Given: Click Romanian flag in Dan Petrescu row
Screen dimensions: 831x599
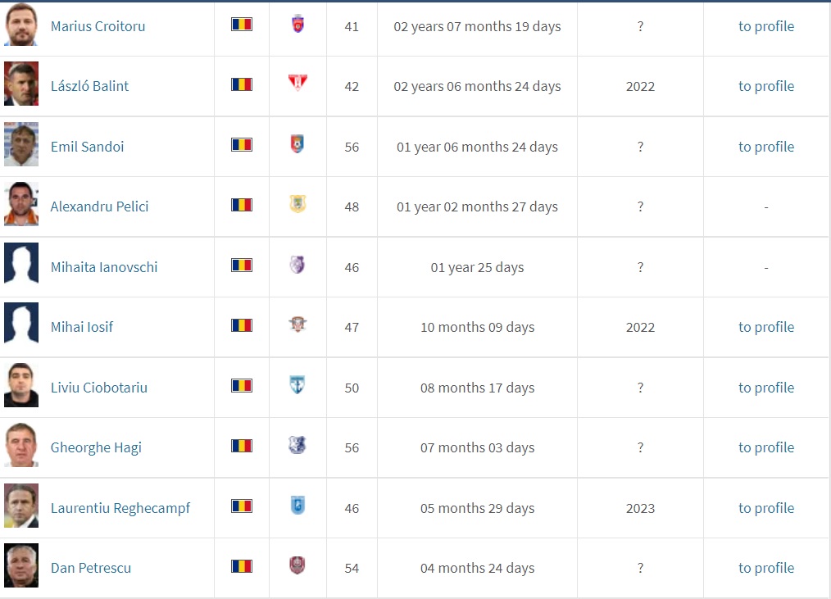Looking at the screenshot, I should click(x=242, y=566).
